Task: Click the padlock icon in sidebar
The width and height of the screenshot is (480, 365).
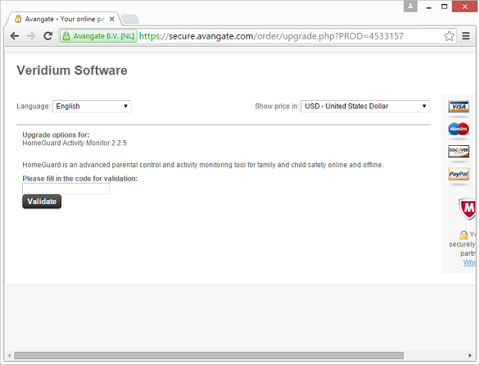Action: coord(464,235)
